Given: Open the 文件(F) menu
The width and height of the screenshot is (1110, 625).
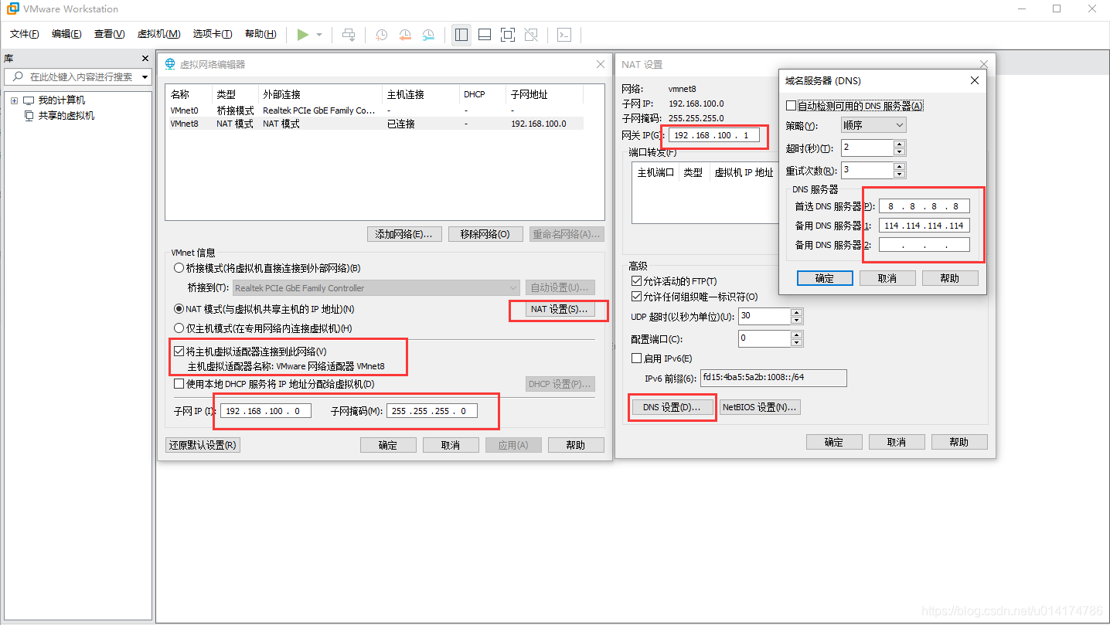Looking at the screenshot, I should [x=25, y=34].
